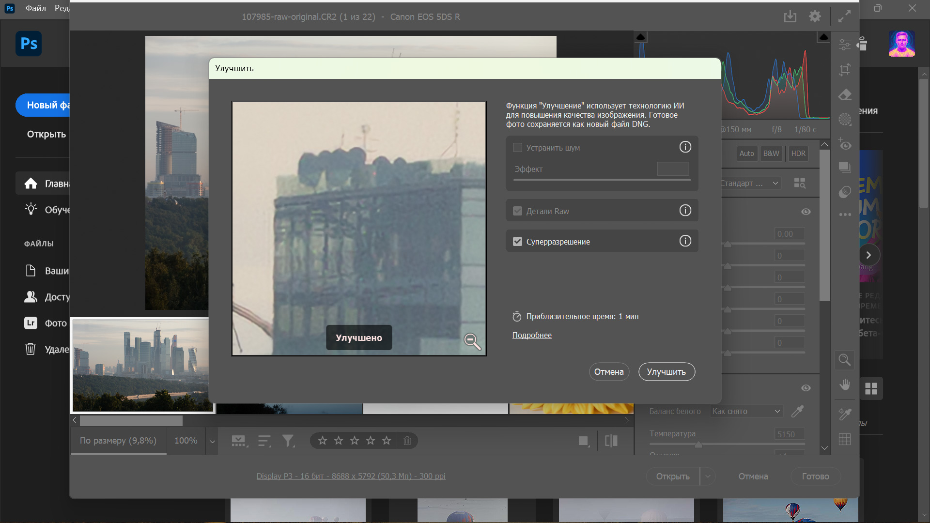Toggle the grid overlay icon

[x=845, y=439]
